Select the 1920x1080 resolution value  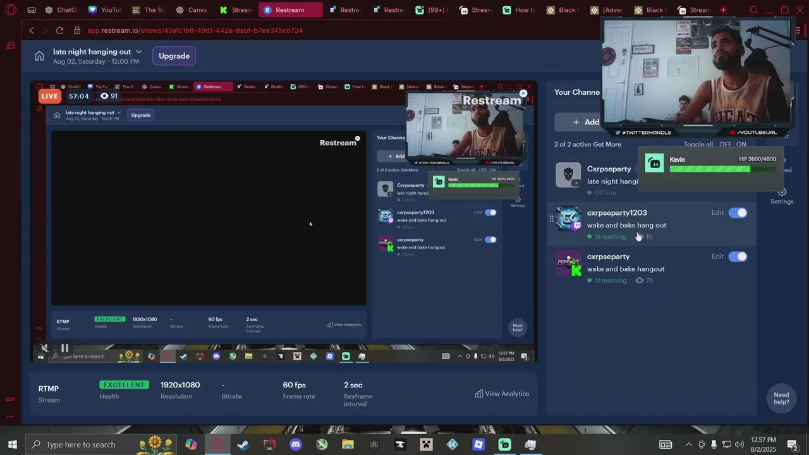tap(180, 385)
